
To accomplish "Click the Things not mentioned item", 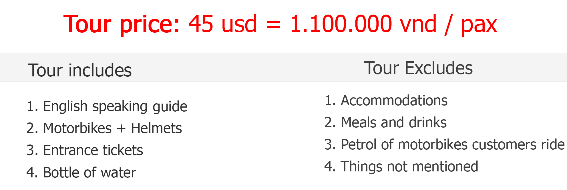I will [x=401, y=167].
